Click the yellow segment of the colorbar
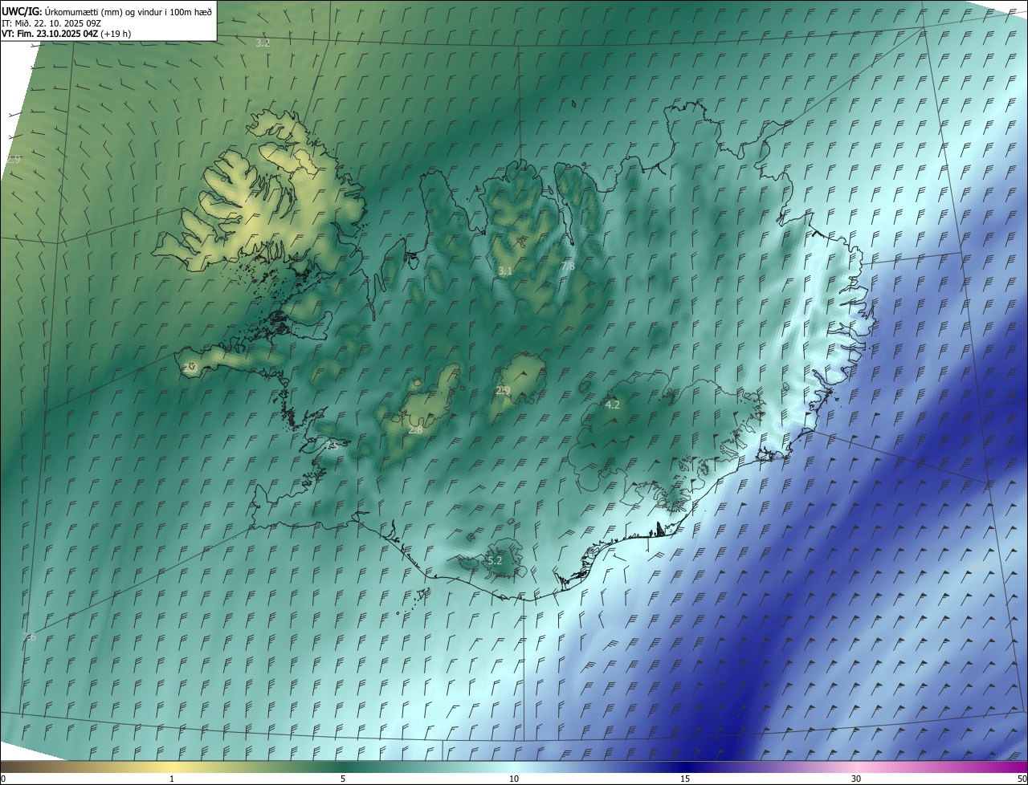This screenshot has height=785, width=1028. pos(172,767)
